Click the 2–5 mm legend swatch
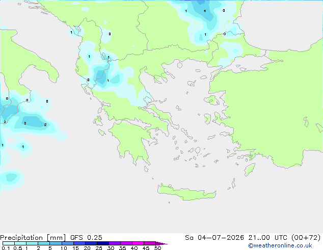 point(44,243)
